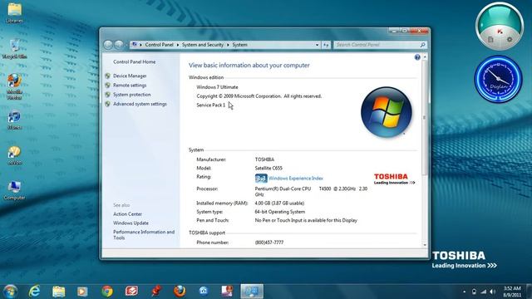
Task: Select System and Security in the breadcrumb
Action: (203, 45)
